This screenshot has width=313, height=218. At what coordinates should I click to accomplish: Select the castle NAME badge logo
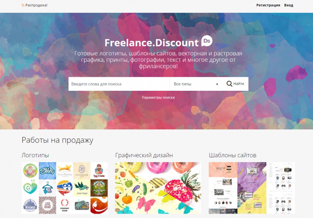tap(30, 205)
